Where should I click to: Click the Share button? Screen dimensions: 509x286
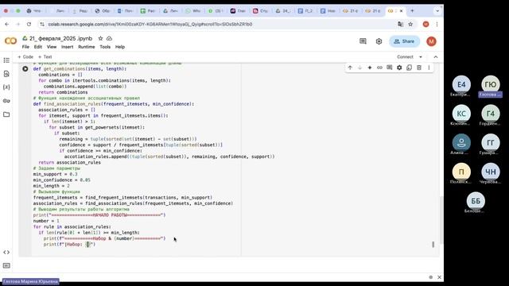tap(404, 41)
